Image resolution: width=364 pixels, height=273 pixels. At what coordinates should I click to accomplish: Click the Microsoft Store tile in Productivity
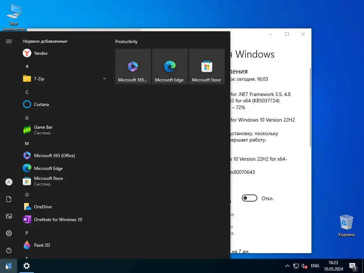point(207,66)
